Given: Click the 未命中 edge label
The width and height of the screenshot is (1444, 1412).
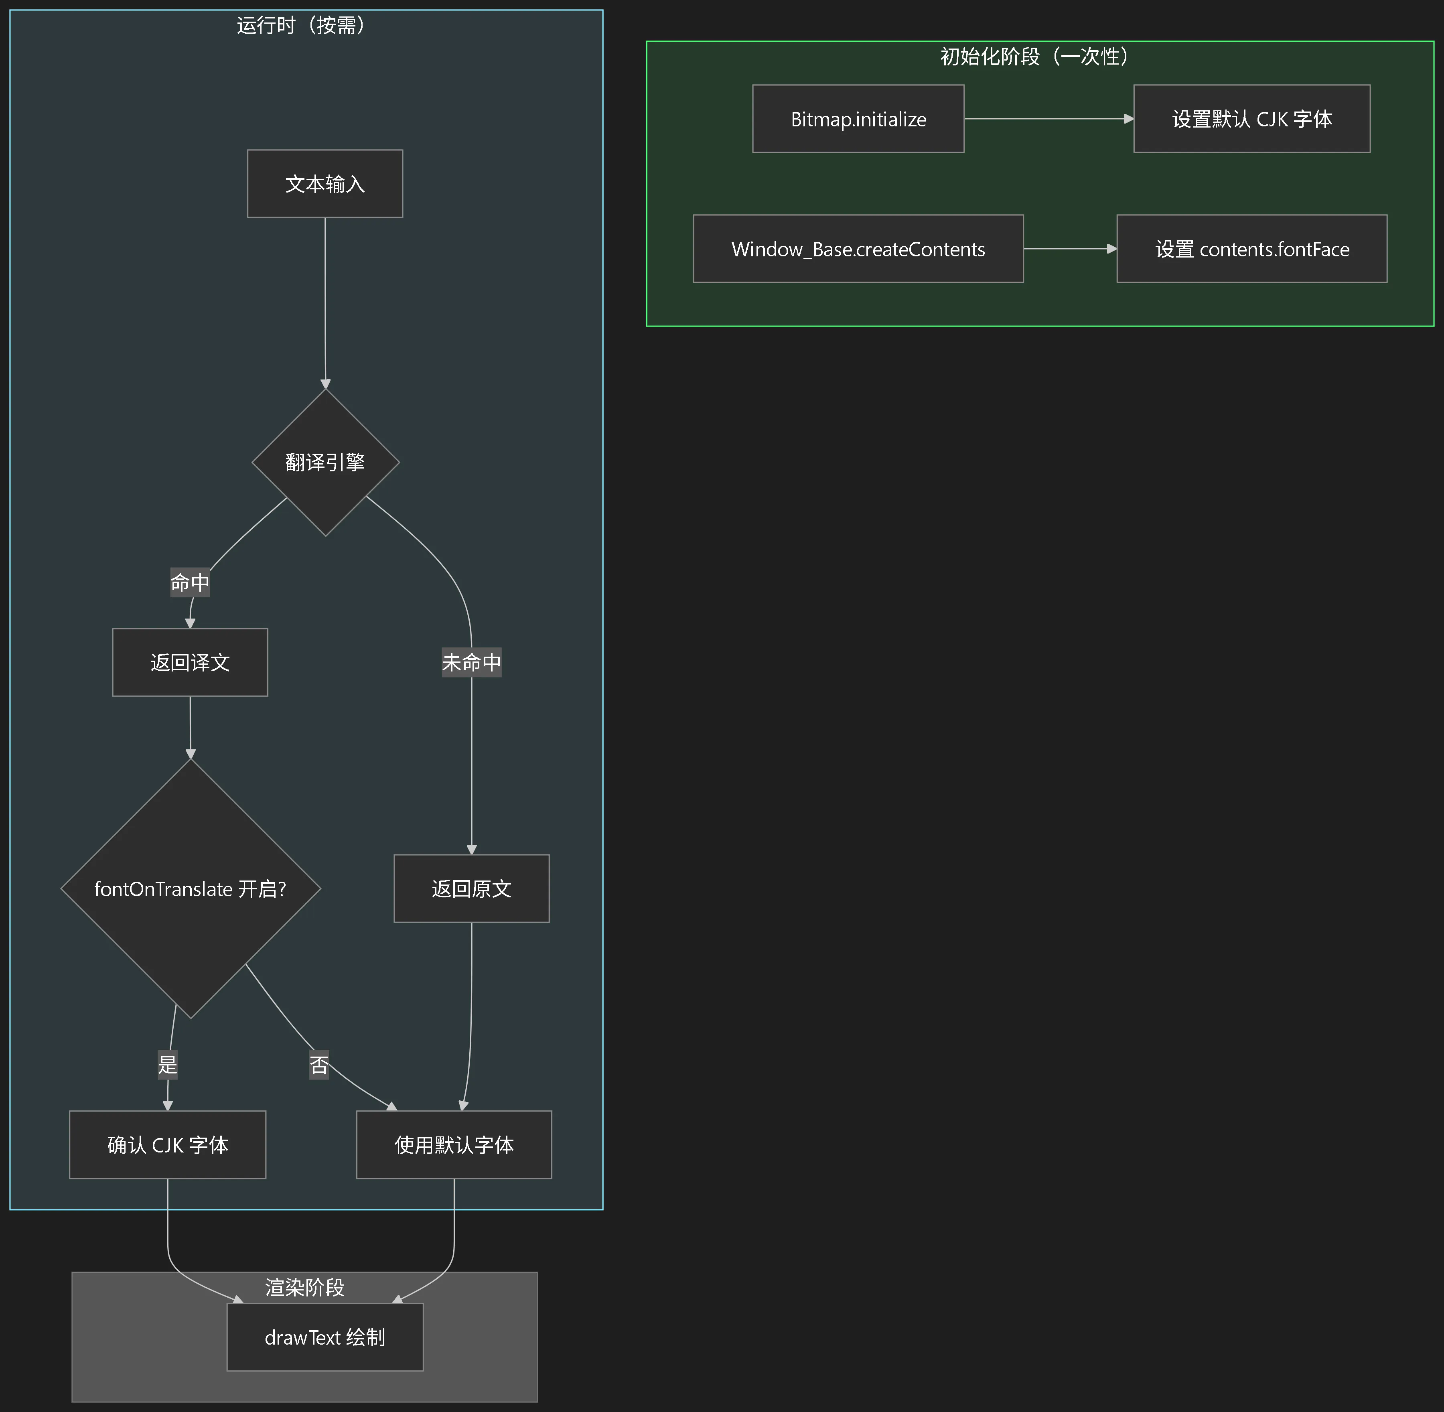Looking at the screenshot, I should 472,662.
